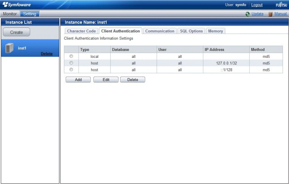The width and height of the screenshot is (289, 184).
Task: Click the Database column header
Action: (134, 50)
